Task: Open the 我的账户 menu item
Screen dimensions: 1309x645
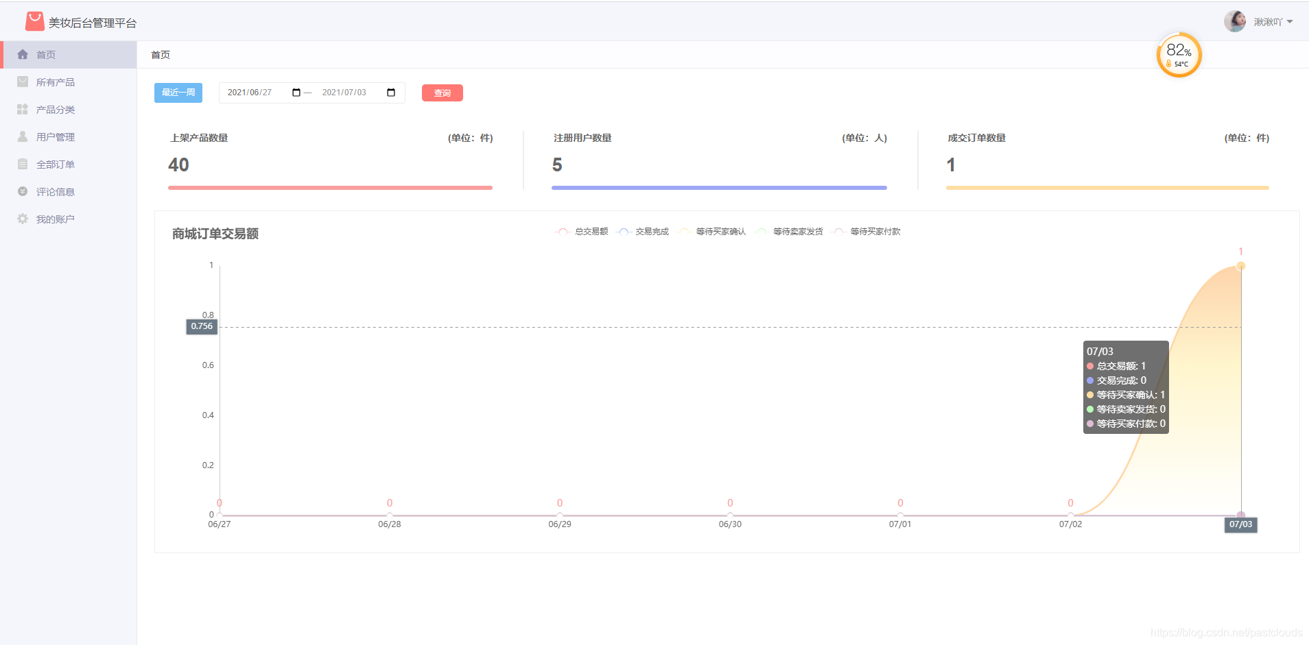Action: [69, 219]
